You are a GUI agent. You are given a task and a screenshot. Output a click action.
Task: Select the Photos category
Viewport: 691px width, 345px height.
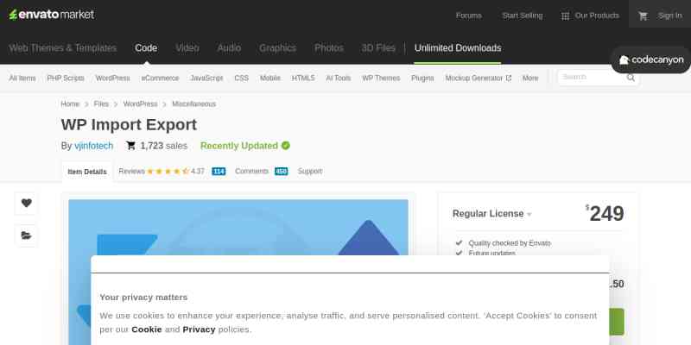pyautogui.click(x=329, y=48)
